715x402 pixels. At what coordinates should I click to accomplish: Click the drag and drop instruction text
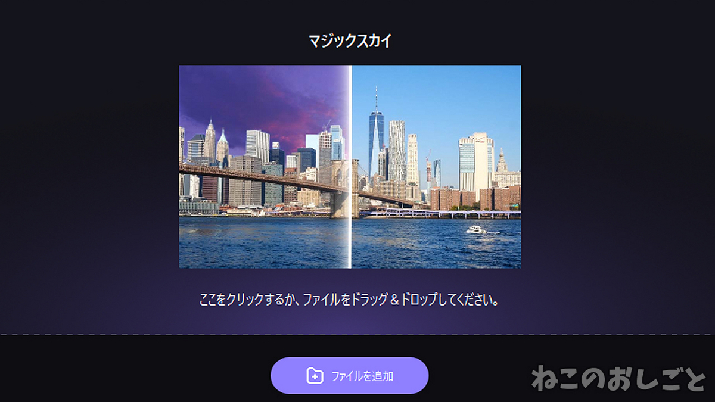point(349,299)
